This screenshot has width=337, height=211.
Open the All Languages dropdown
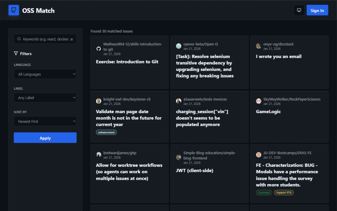coord(45,74)
